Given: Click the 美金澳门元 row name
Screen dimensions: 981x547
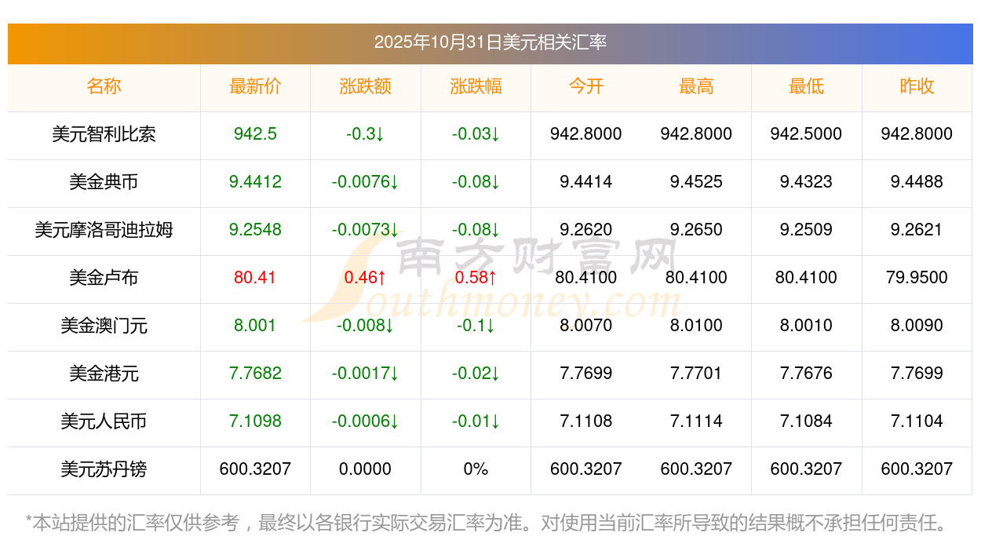Looking at the screenshot, I should point(104,326).
